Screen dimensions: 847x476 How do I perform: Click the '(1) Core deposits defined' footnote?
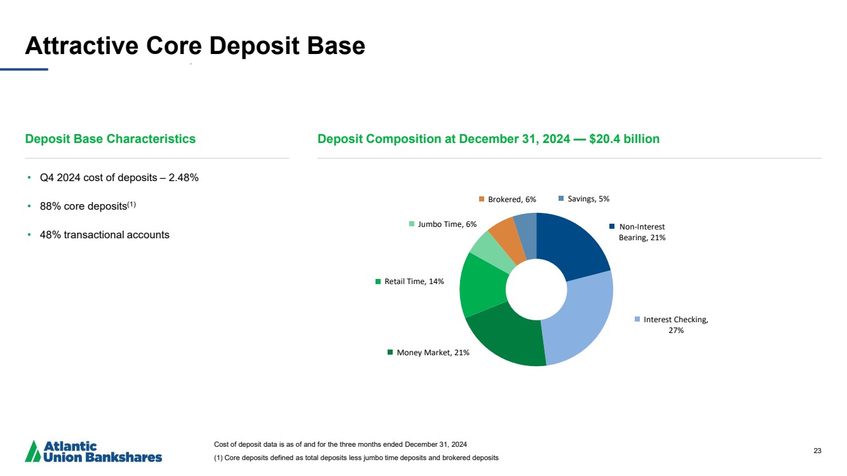point(356,458)
